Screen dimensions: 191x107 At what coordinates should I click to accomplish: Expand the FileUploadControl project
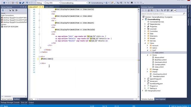coord(143,91)
